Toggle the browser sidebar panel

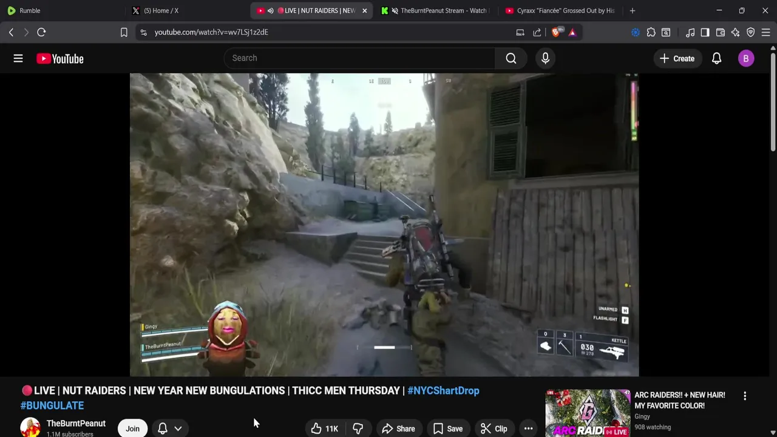point(705,32)
